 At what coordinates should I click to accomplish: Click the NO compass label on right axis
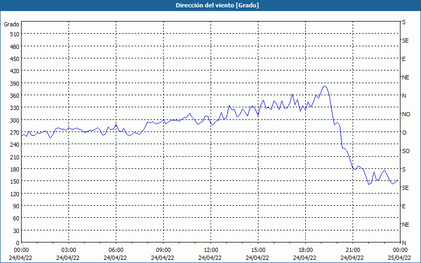coord(406,114)
